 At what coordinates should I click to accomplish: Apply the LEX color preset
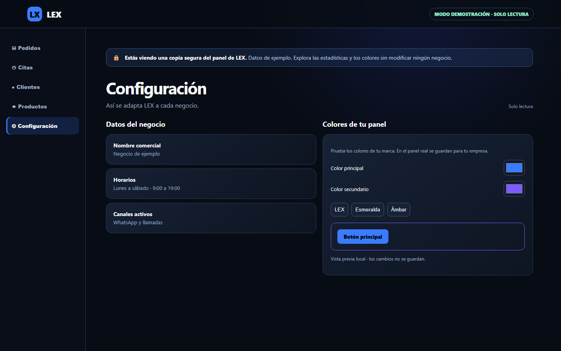tap(339, 209)
